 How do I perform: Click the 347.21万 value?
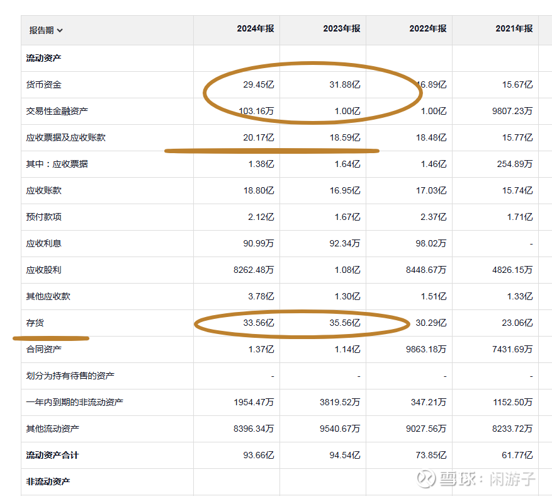coord(429,402)
